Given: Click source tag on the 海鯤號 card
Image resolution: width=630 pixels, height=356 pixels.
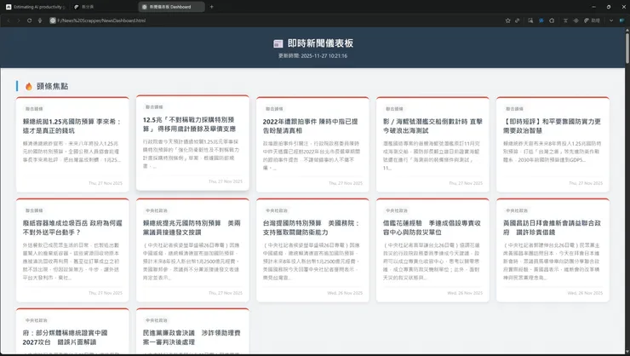Looking at the screenshot, I should 394,108.
